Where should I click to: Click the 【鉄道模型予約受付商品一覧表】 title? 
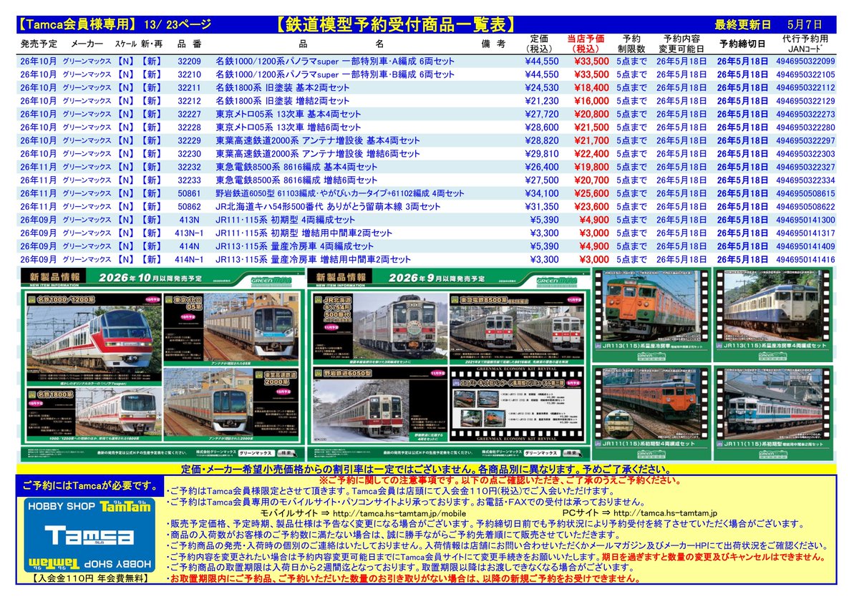[x=395, y=24]
